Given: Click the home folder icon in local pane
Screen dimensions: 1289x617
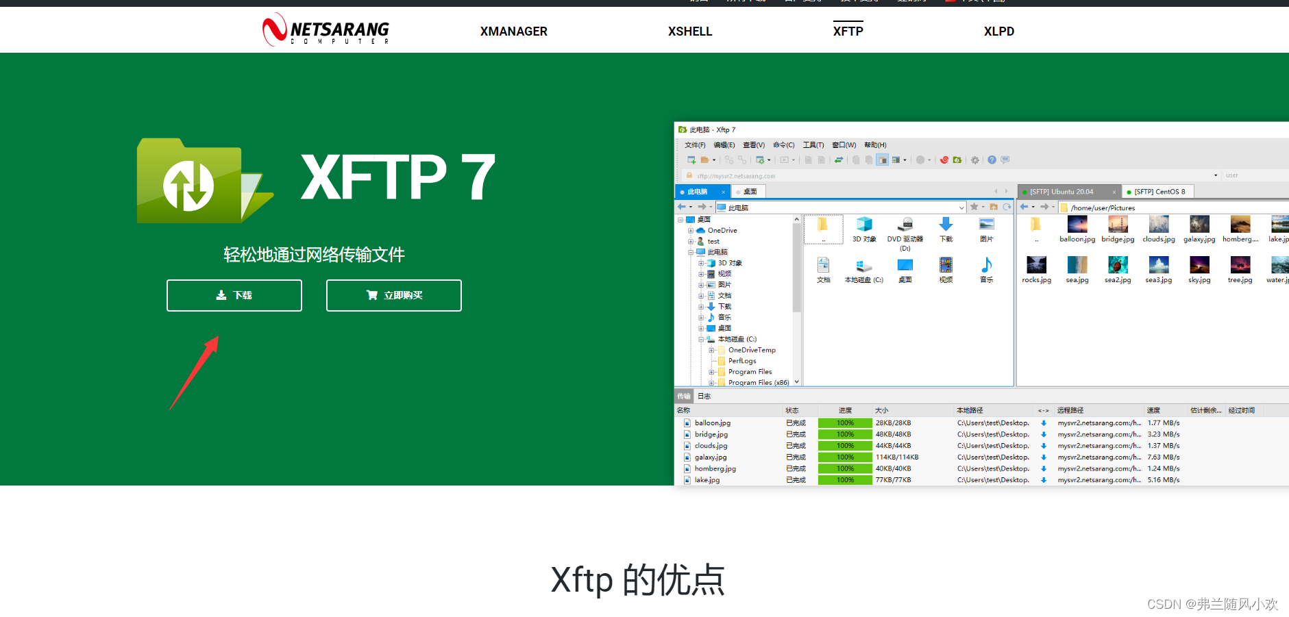Looking at the screenshot, I should (x=994, y=207).
